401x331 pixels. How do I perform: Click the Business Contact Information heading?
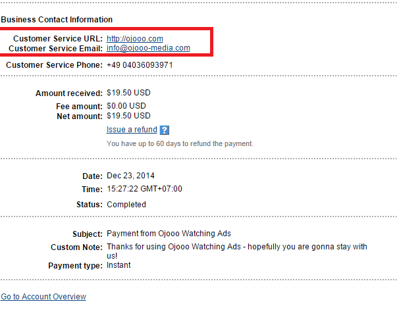pos(57,20)
